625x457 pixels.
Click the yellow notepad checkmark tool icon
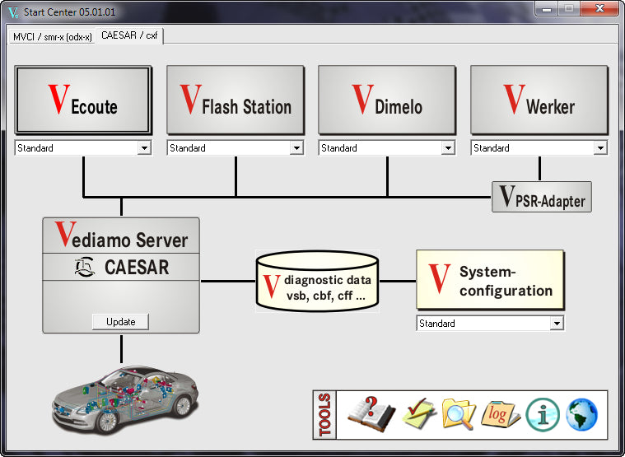(418, 413)
